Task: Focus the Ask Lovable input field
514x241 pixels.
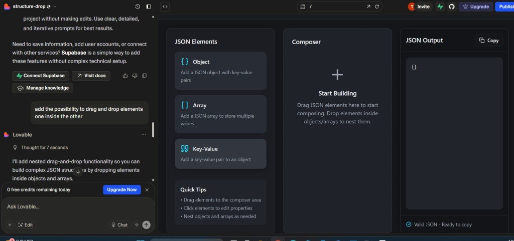Action: tap(78, 207)
